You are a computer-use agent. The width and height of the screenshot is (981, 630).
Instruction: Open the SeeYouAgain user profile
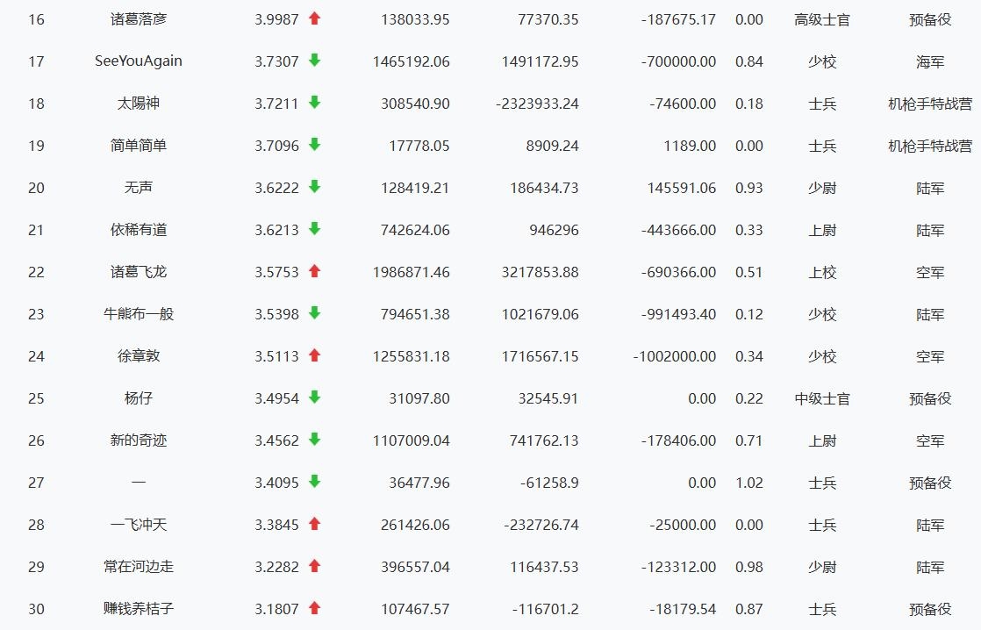click(x=139, y=61)
